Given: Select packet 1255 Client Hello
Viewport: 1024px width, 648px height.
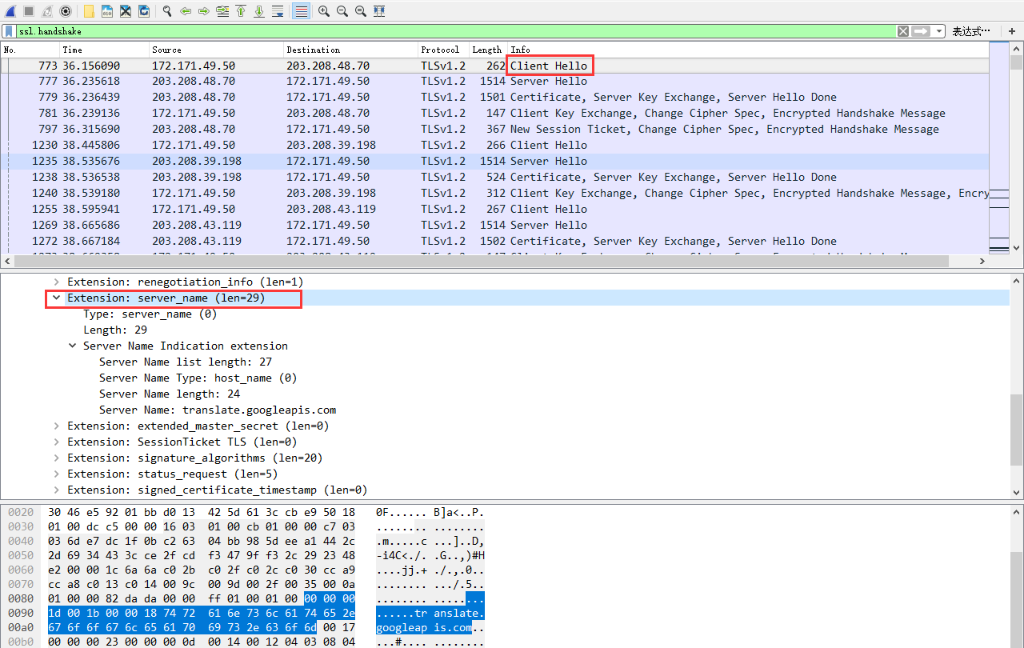Looking at the screenshot, I should [495, 210].
